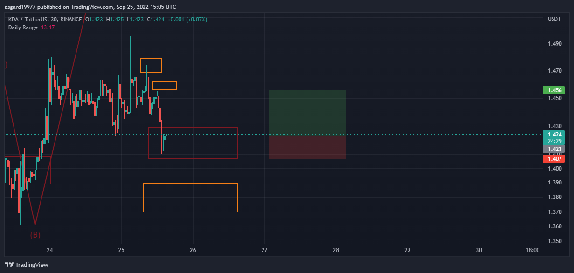Click the open price O1.423
The image size is (574, 273).
pos(95,20)
